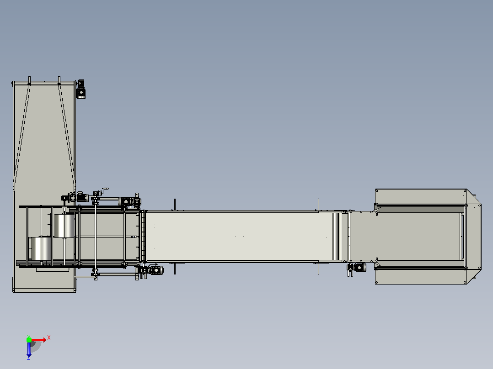This screenshot has height=369, width=493.
Task: Click the red X axis arrow on triad
Action: [39, 340]
